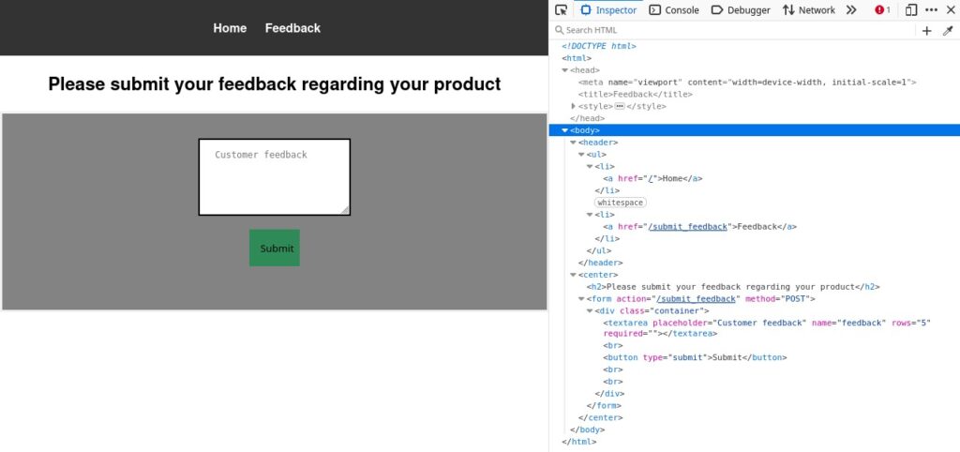Viewport: 960px width, 452px height.
Task: Select the Home anchor element row
Action: [652, 178]
